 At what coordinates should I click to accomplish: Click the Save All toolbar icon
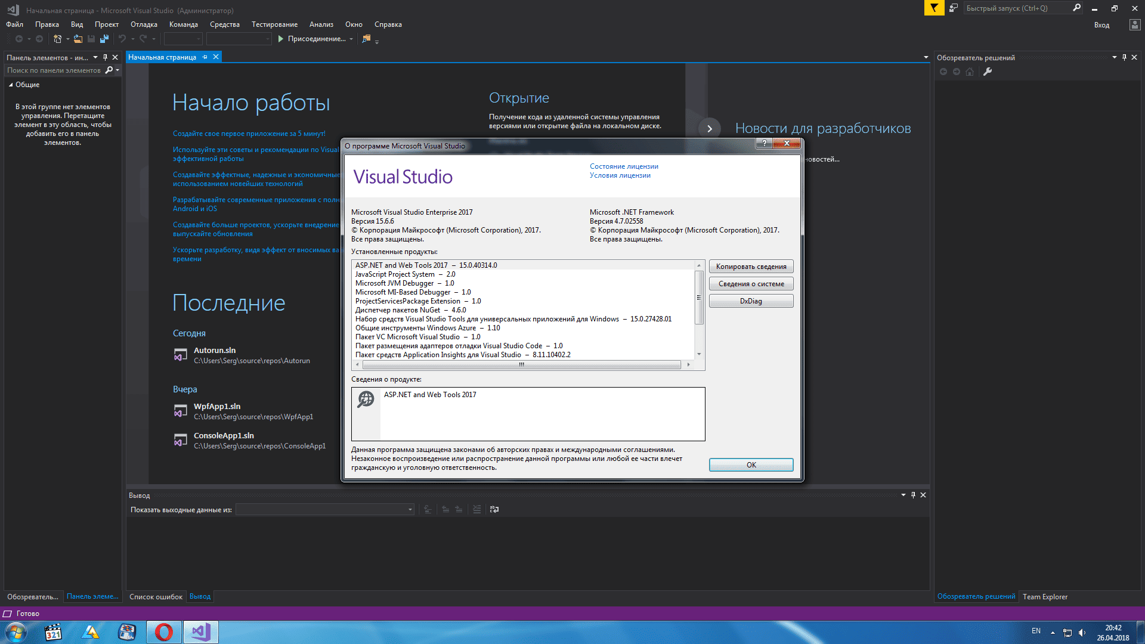[x=104, y=39]
